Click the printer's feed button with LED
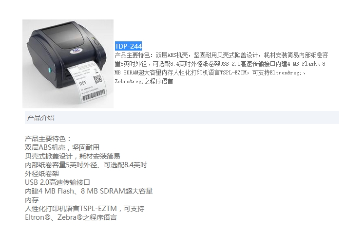The image size is (345, 231). [x=95, y=41]
